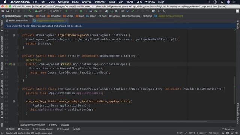
Task: Open the Logcat tool window button
Action: 63,129
